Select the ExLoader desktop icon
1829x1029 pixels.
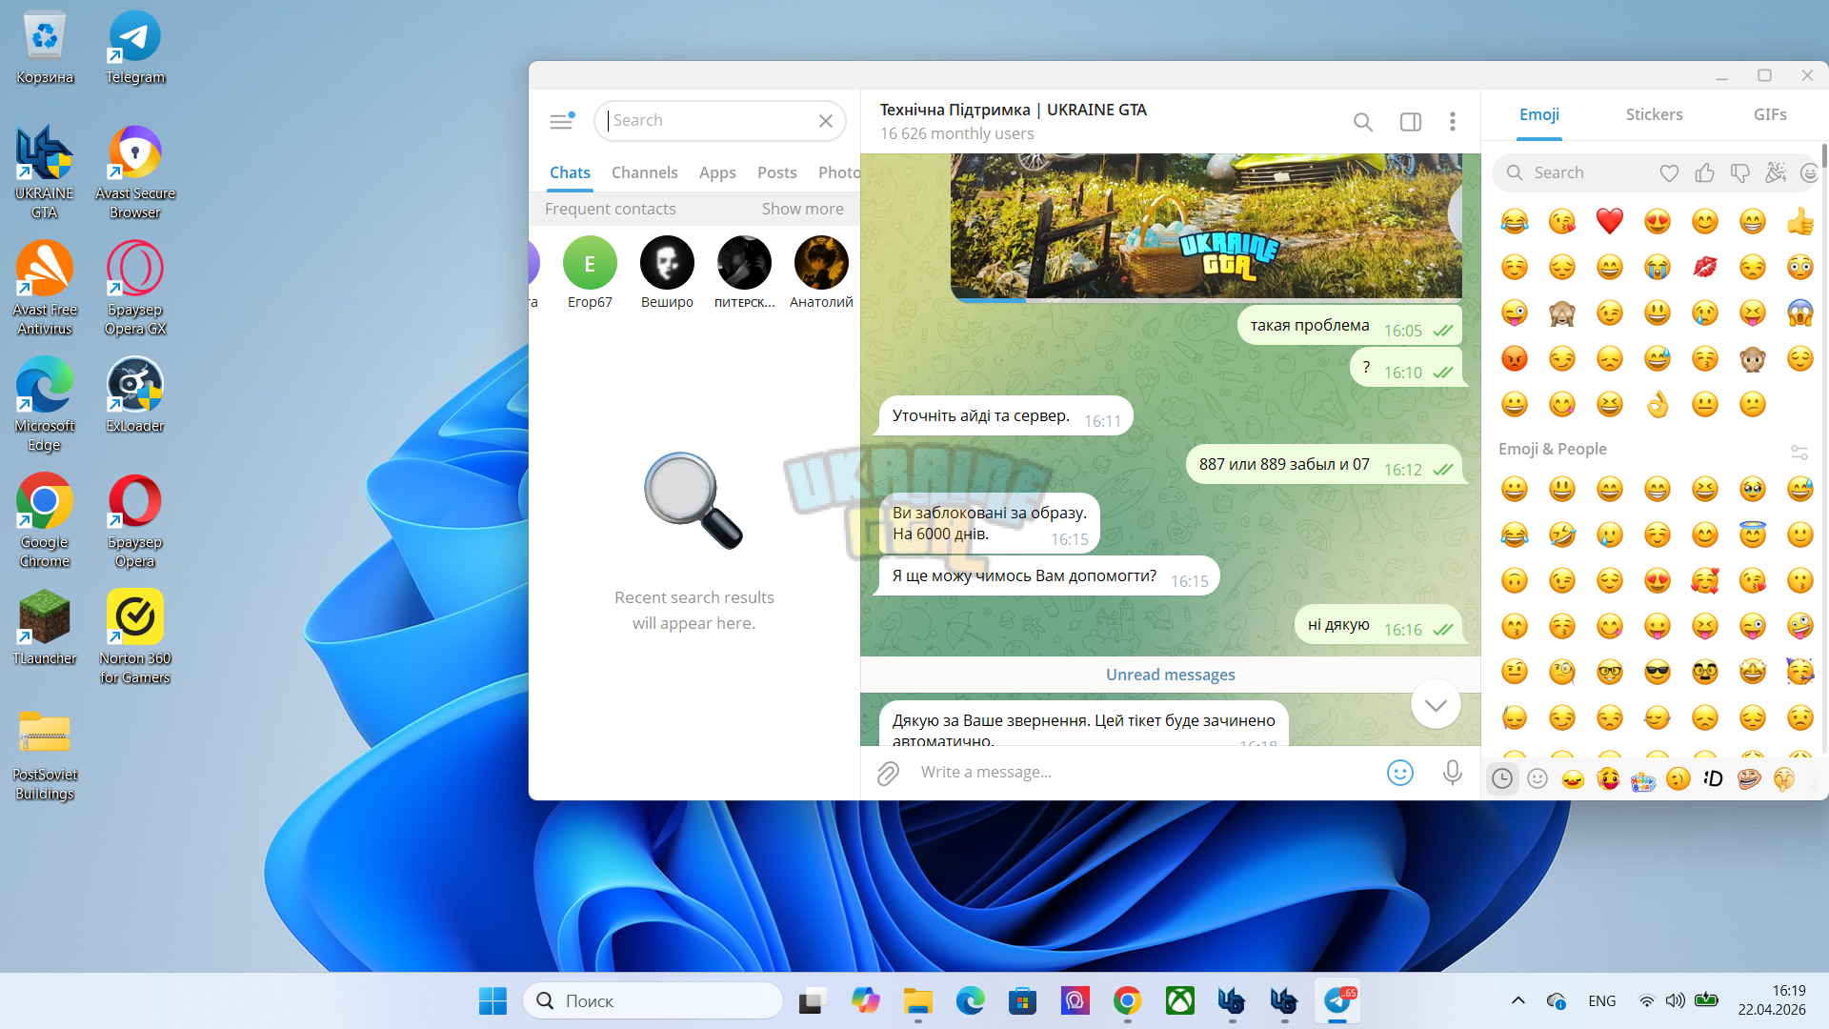pyautogui.click(x=135, y=395)
